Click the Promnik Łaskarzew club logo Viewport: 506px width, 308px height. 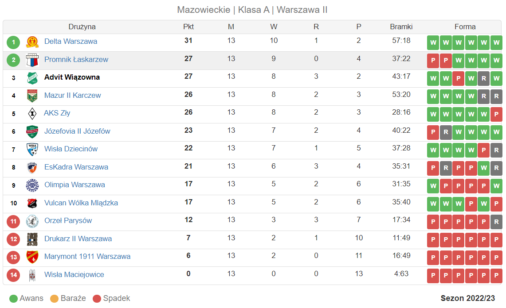(32, 60)
